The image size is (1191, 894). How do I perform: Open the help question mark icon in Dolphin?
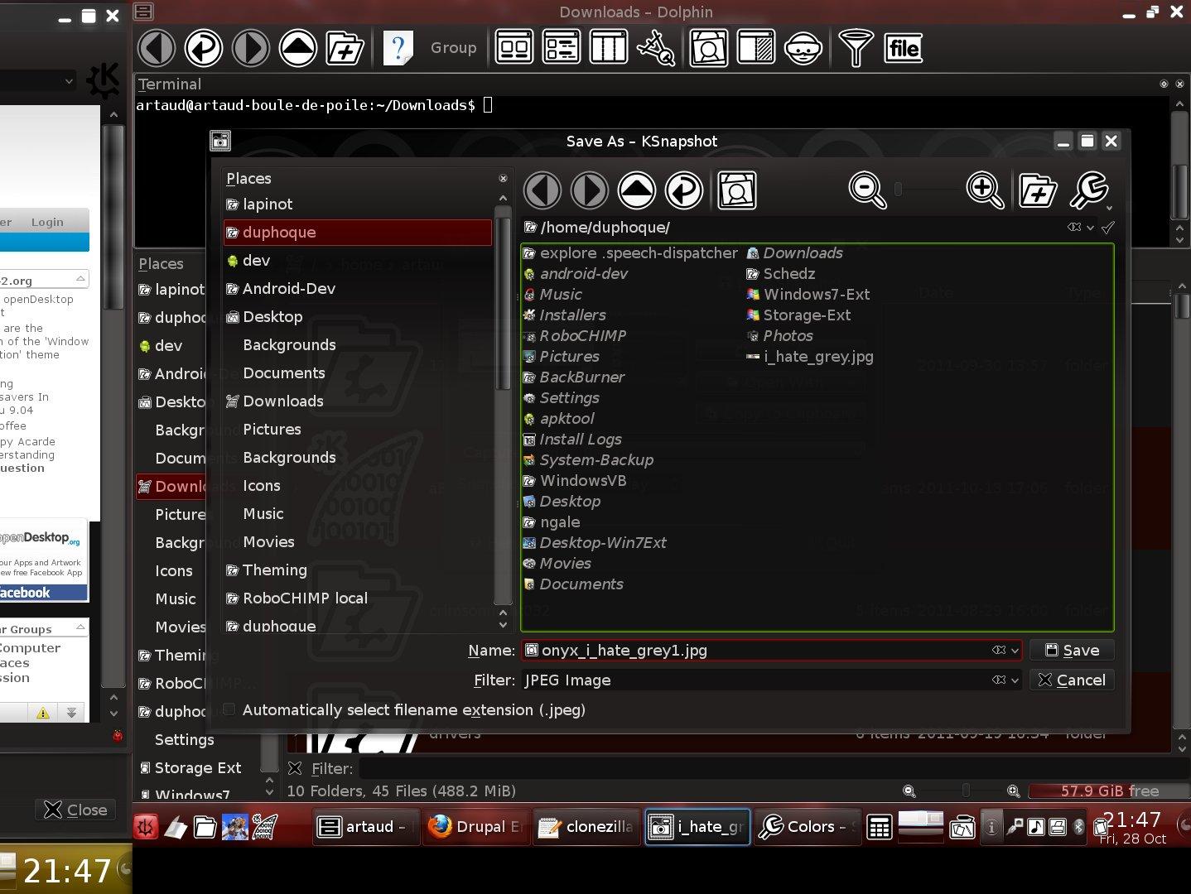(398, 48)
